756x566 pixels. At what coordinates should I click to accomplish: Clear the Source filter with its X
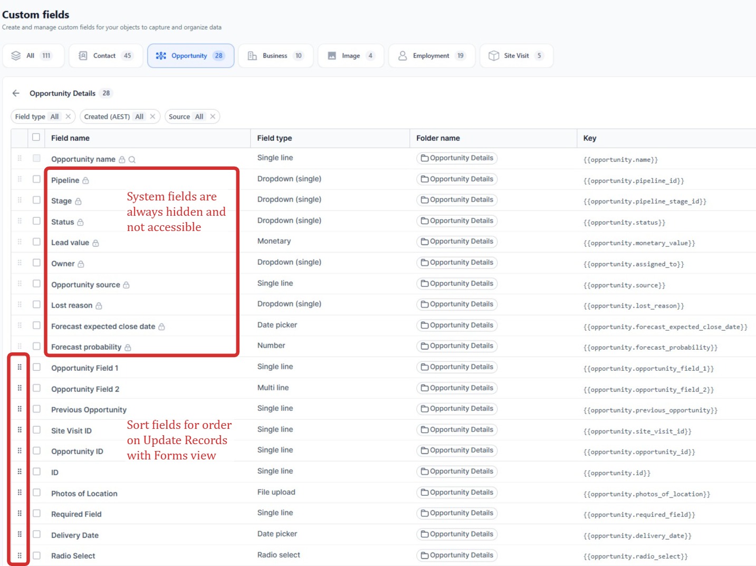(213, 117)
